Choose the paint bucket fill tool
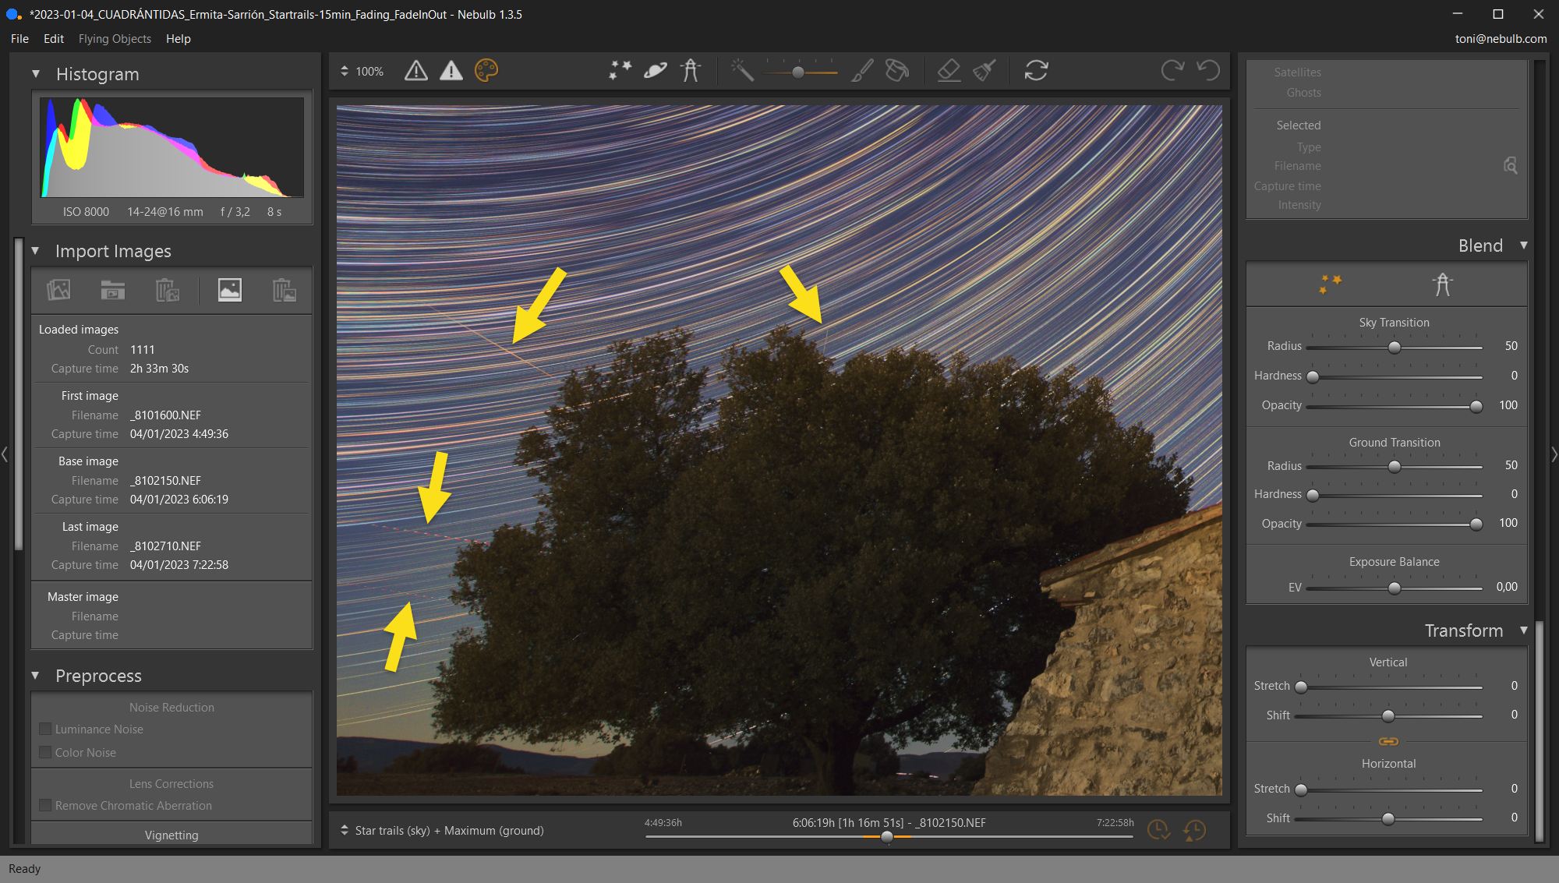 [897, 71]
